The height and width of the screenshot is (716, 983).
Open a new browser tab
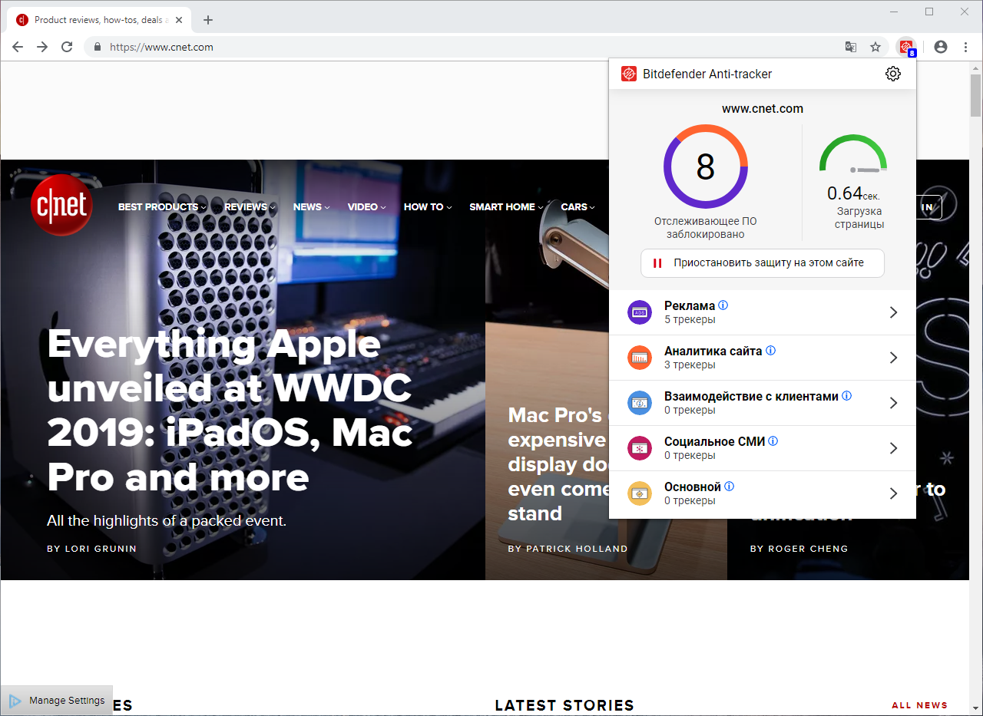tap(207, 20)
